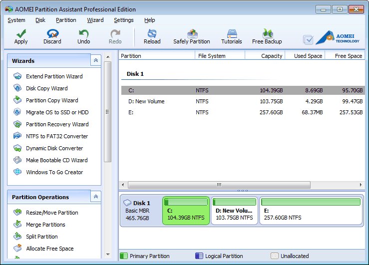Click the Unallocated legend swatch
The width and height of the screenshot is (369, 265).
coord(275,256)
